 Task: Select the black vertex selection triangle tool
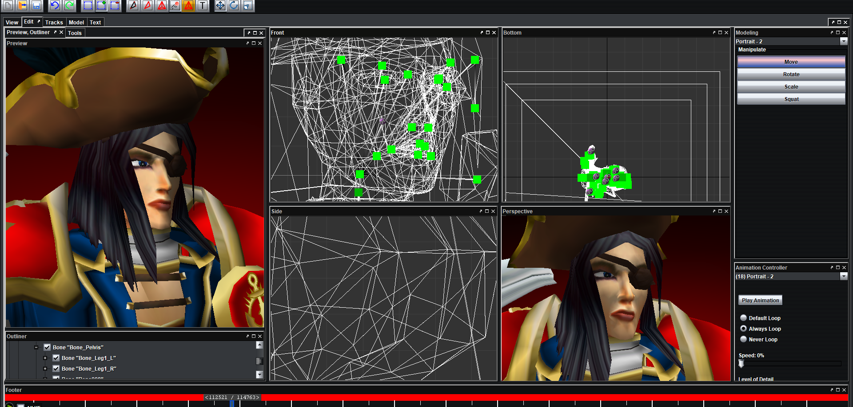(133, 5)
